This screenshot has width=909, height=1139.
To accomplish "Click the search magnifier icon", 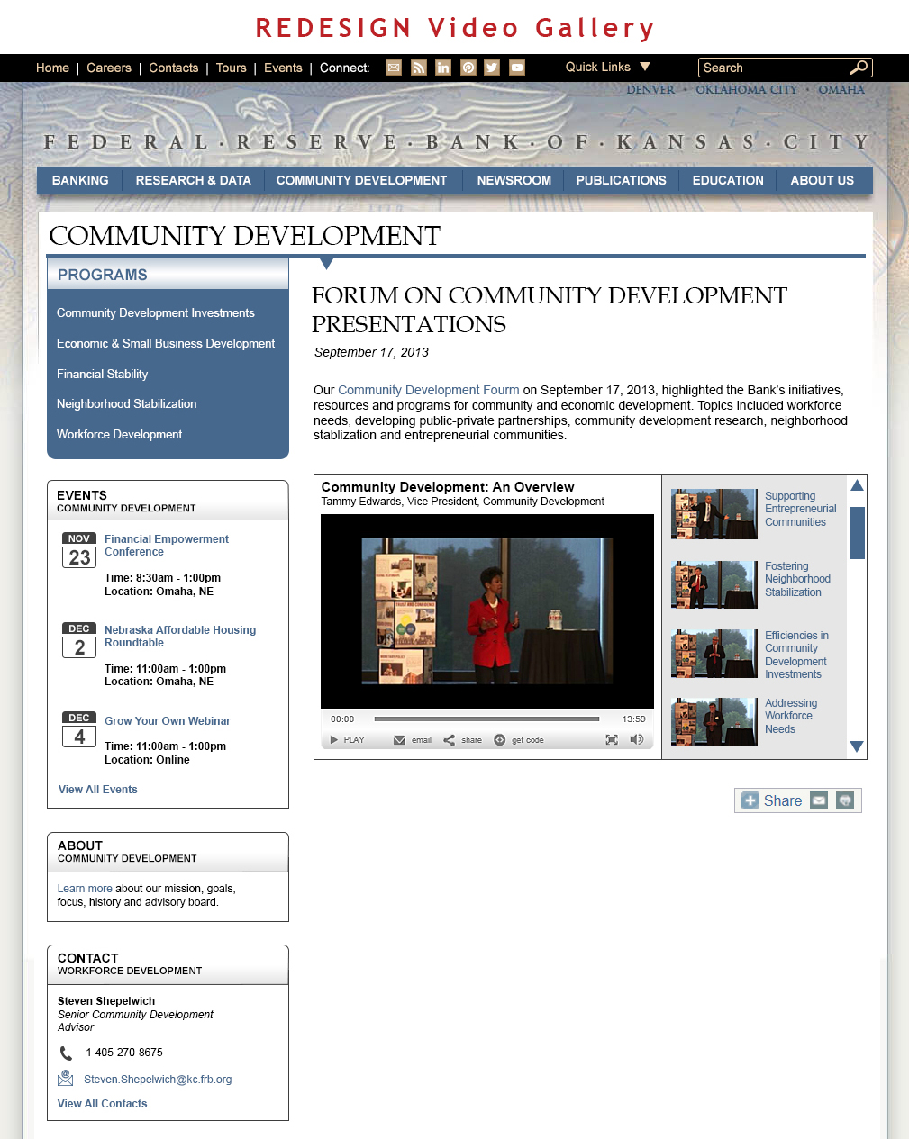I will tap(859, 68).
